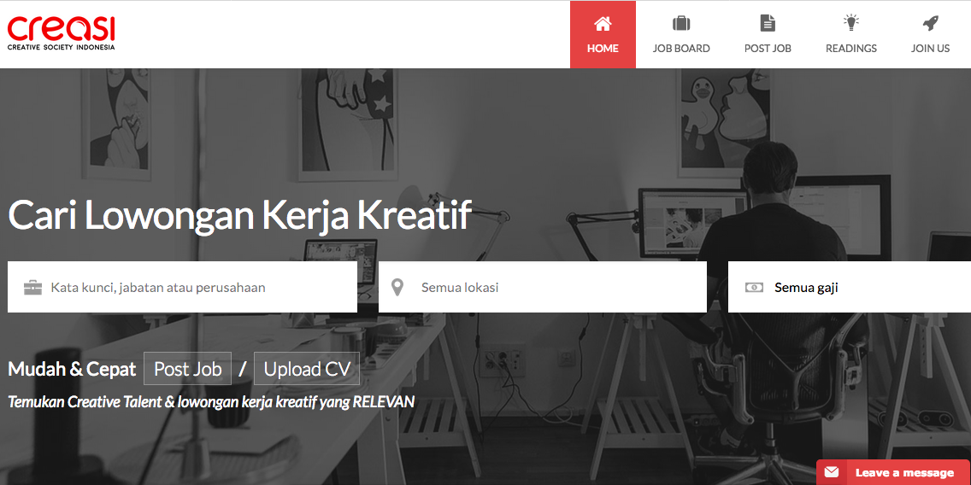
Task: Click the briefcase icon in keyword field
Action: [x=32, y=288]
